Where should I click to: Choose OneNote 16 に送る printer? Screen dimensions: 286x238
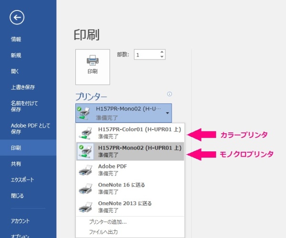pos(130,188)
